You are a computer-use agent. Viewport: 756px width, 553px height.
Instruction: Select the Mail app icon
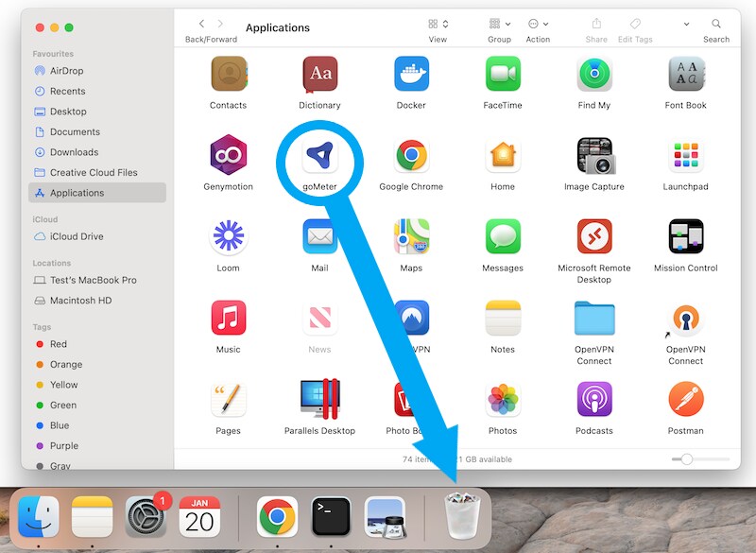pyautogui.click(x=319, y=236)
